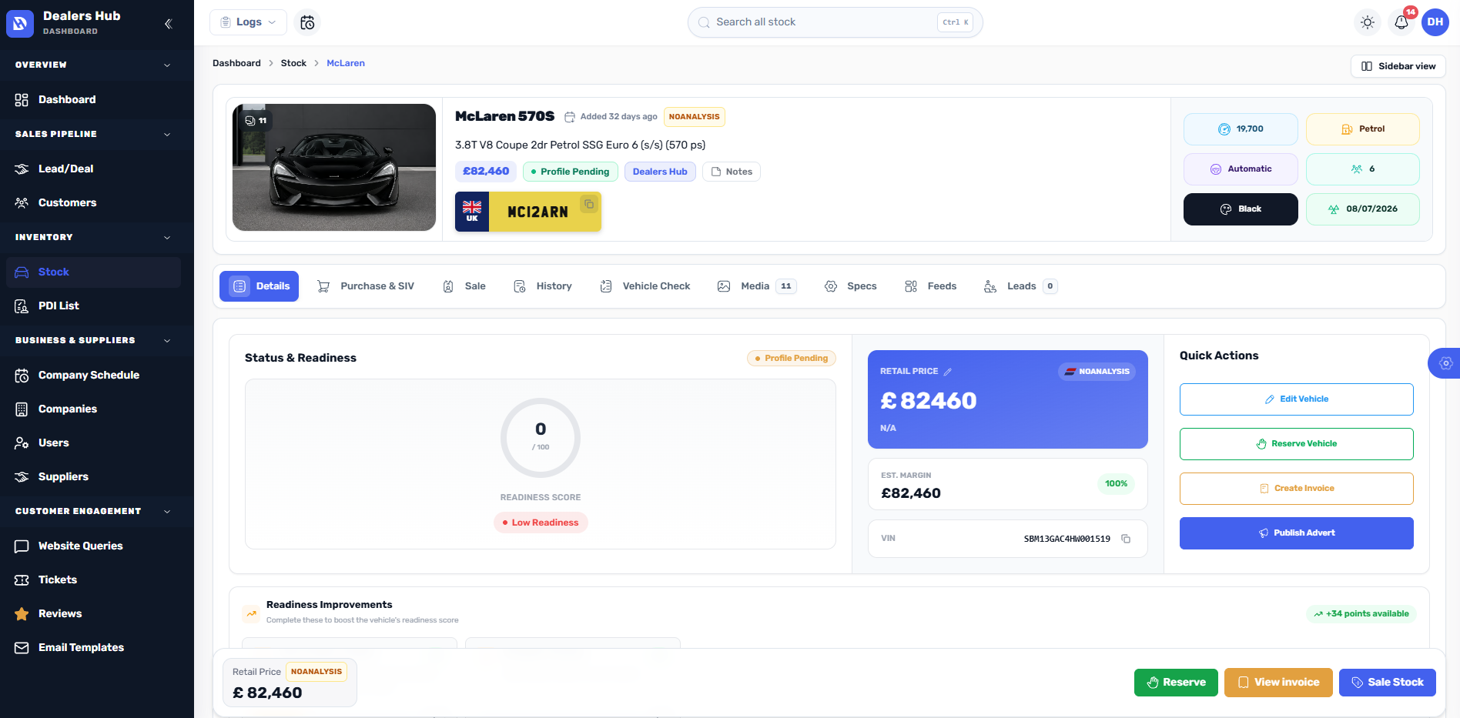
Task: Click the readiness score 0/100 gauge
Action: click(x=541, y=437)
